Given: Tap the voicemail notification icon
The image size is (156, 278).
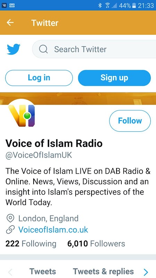Looking at the screenshot, I should point(12,5).
